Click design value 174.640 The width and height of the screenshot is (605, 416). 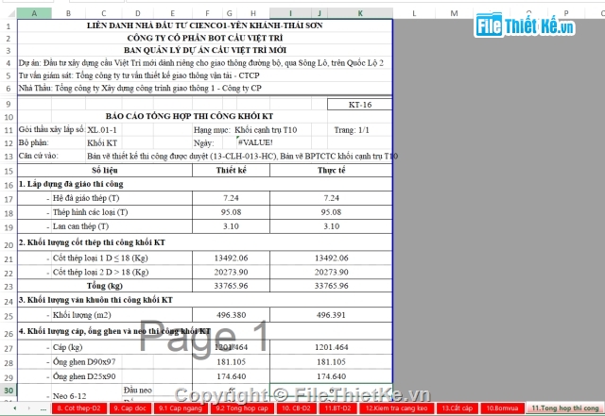point(231,376)
